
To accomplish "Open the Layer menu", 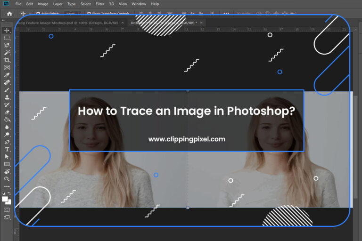I will point(58,4).
